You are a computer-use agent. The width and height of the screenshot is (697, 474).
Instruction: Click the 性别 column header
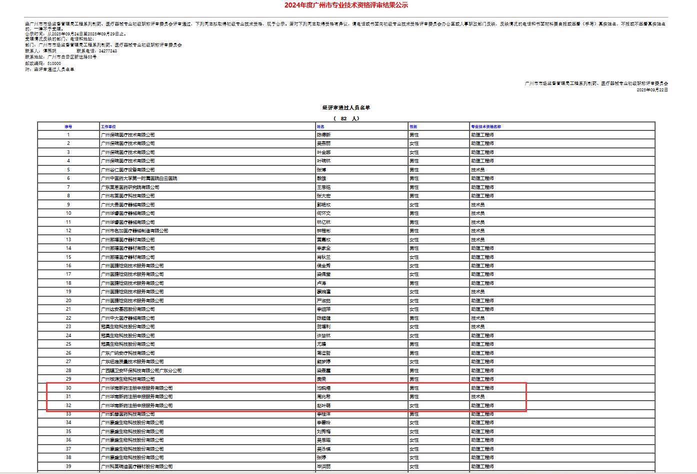tap(413, 127)
